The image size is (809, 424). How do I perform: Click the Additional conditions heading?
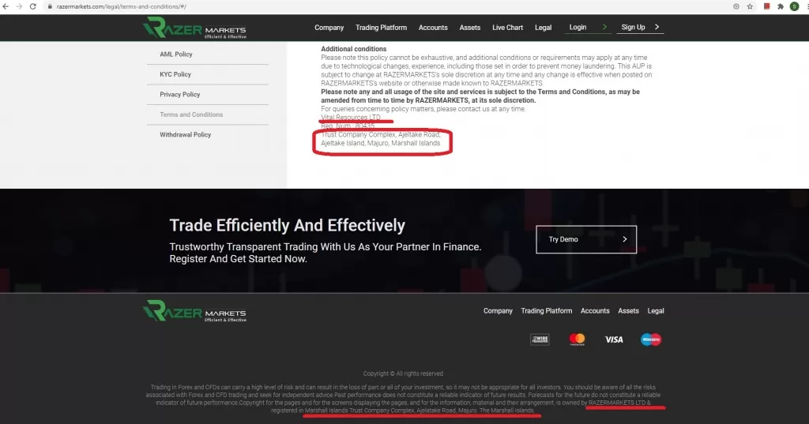(x=353, y=49)
